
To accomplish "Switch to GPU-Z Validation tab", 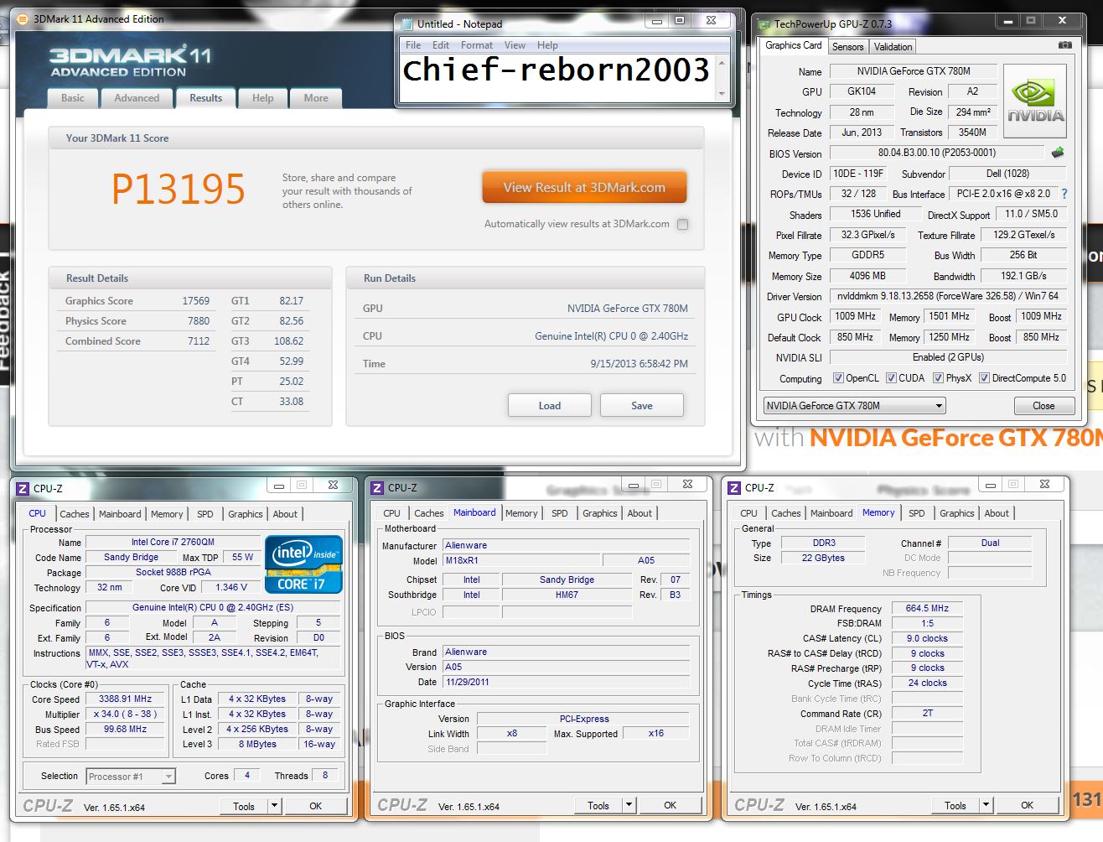I will click(893, 47).
